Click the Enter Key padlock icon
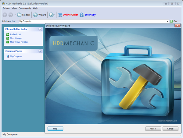The height and width of the screenshot is (138, 183). [81, 15]
